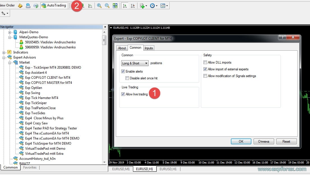Select Exp - TickSniper MT4 20190801 DEMO
This screenshot has height=175, width=310.
coord(53,68)
